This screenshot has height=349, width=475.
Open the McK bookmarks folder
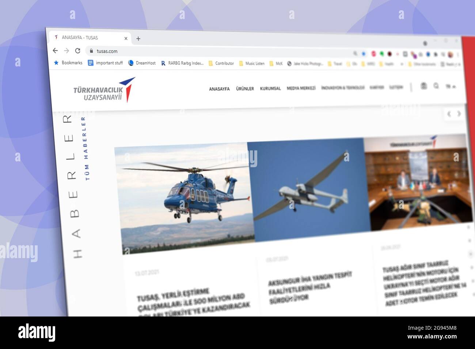(276, 64)
